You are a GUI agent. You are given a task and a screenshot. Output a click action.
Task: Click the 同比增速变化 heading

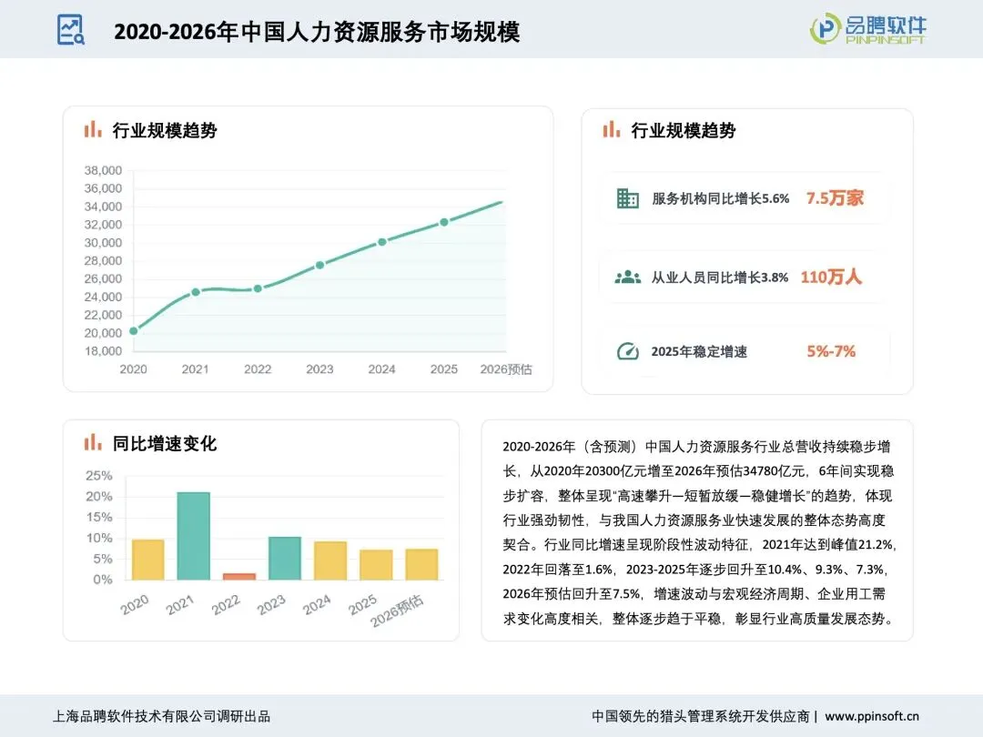(x=165, y=443)
